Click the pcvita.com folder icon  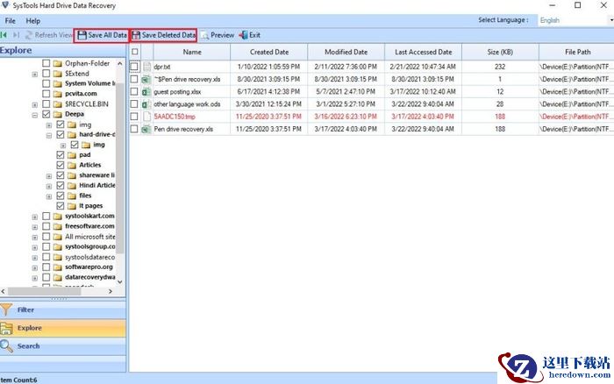click(x=58, y=94)
